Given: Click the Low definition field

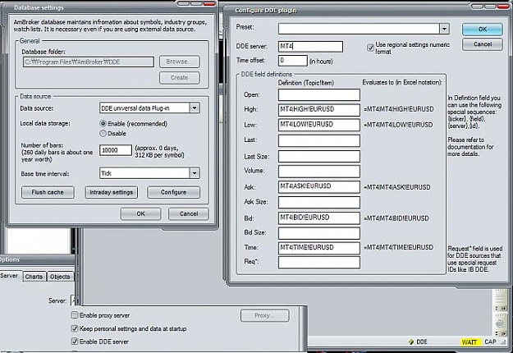Looking at the screenshot, I should [319, 125].
